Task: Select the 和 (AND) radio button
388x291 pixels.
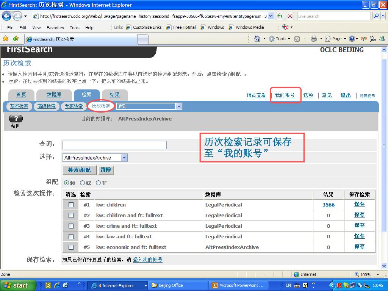Action: [66, 183]
